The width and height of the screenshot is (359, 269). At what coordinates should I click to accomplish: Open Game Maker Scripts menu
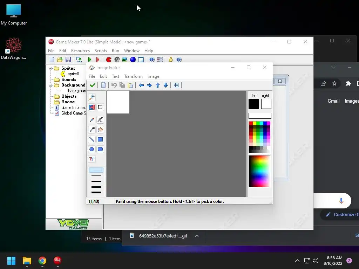(x=101, y=50)
